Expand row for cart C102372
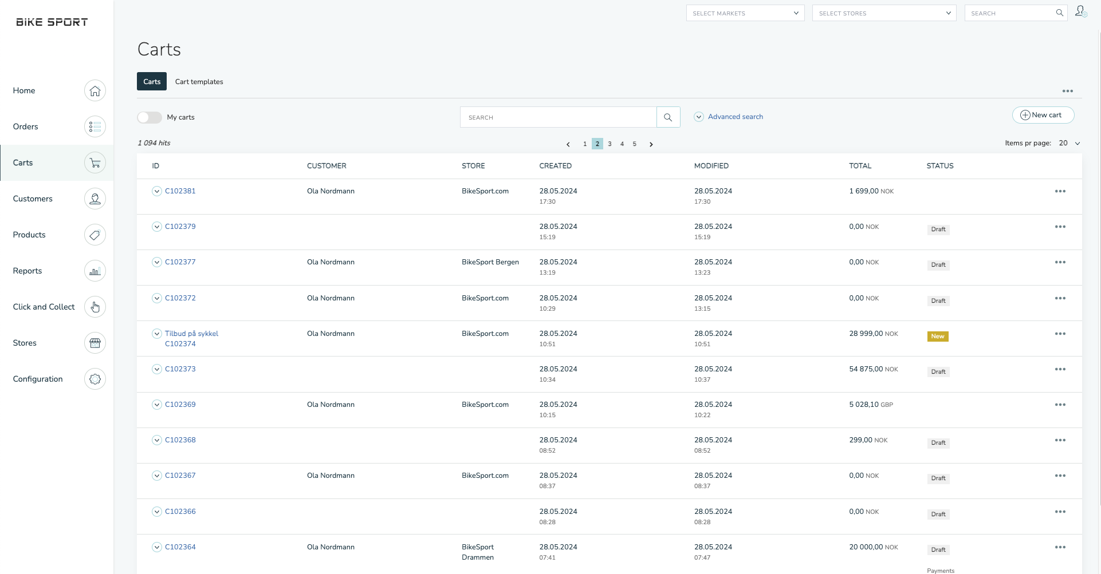The image size is (1101, 574). tap(156, 298)
